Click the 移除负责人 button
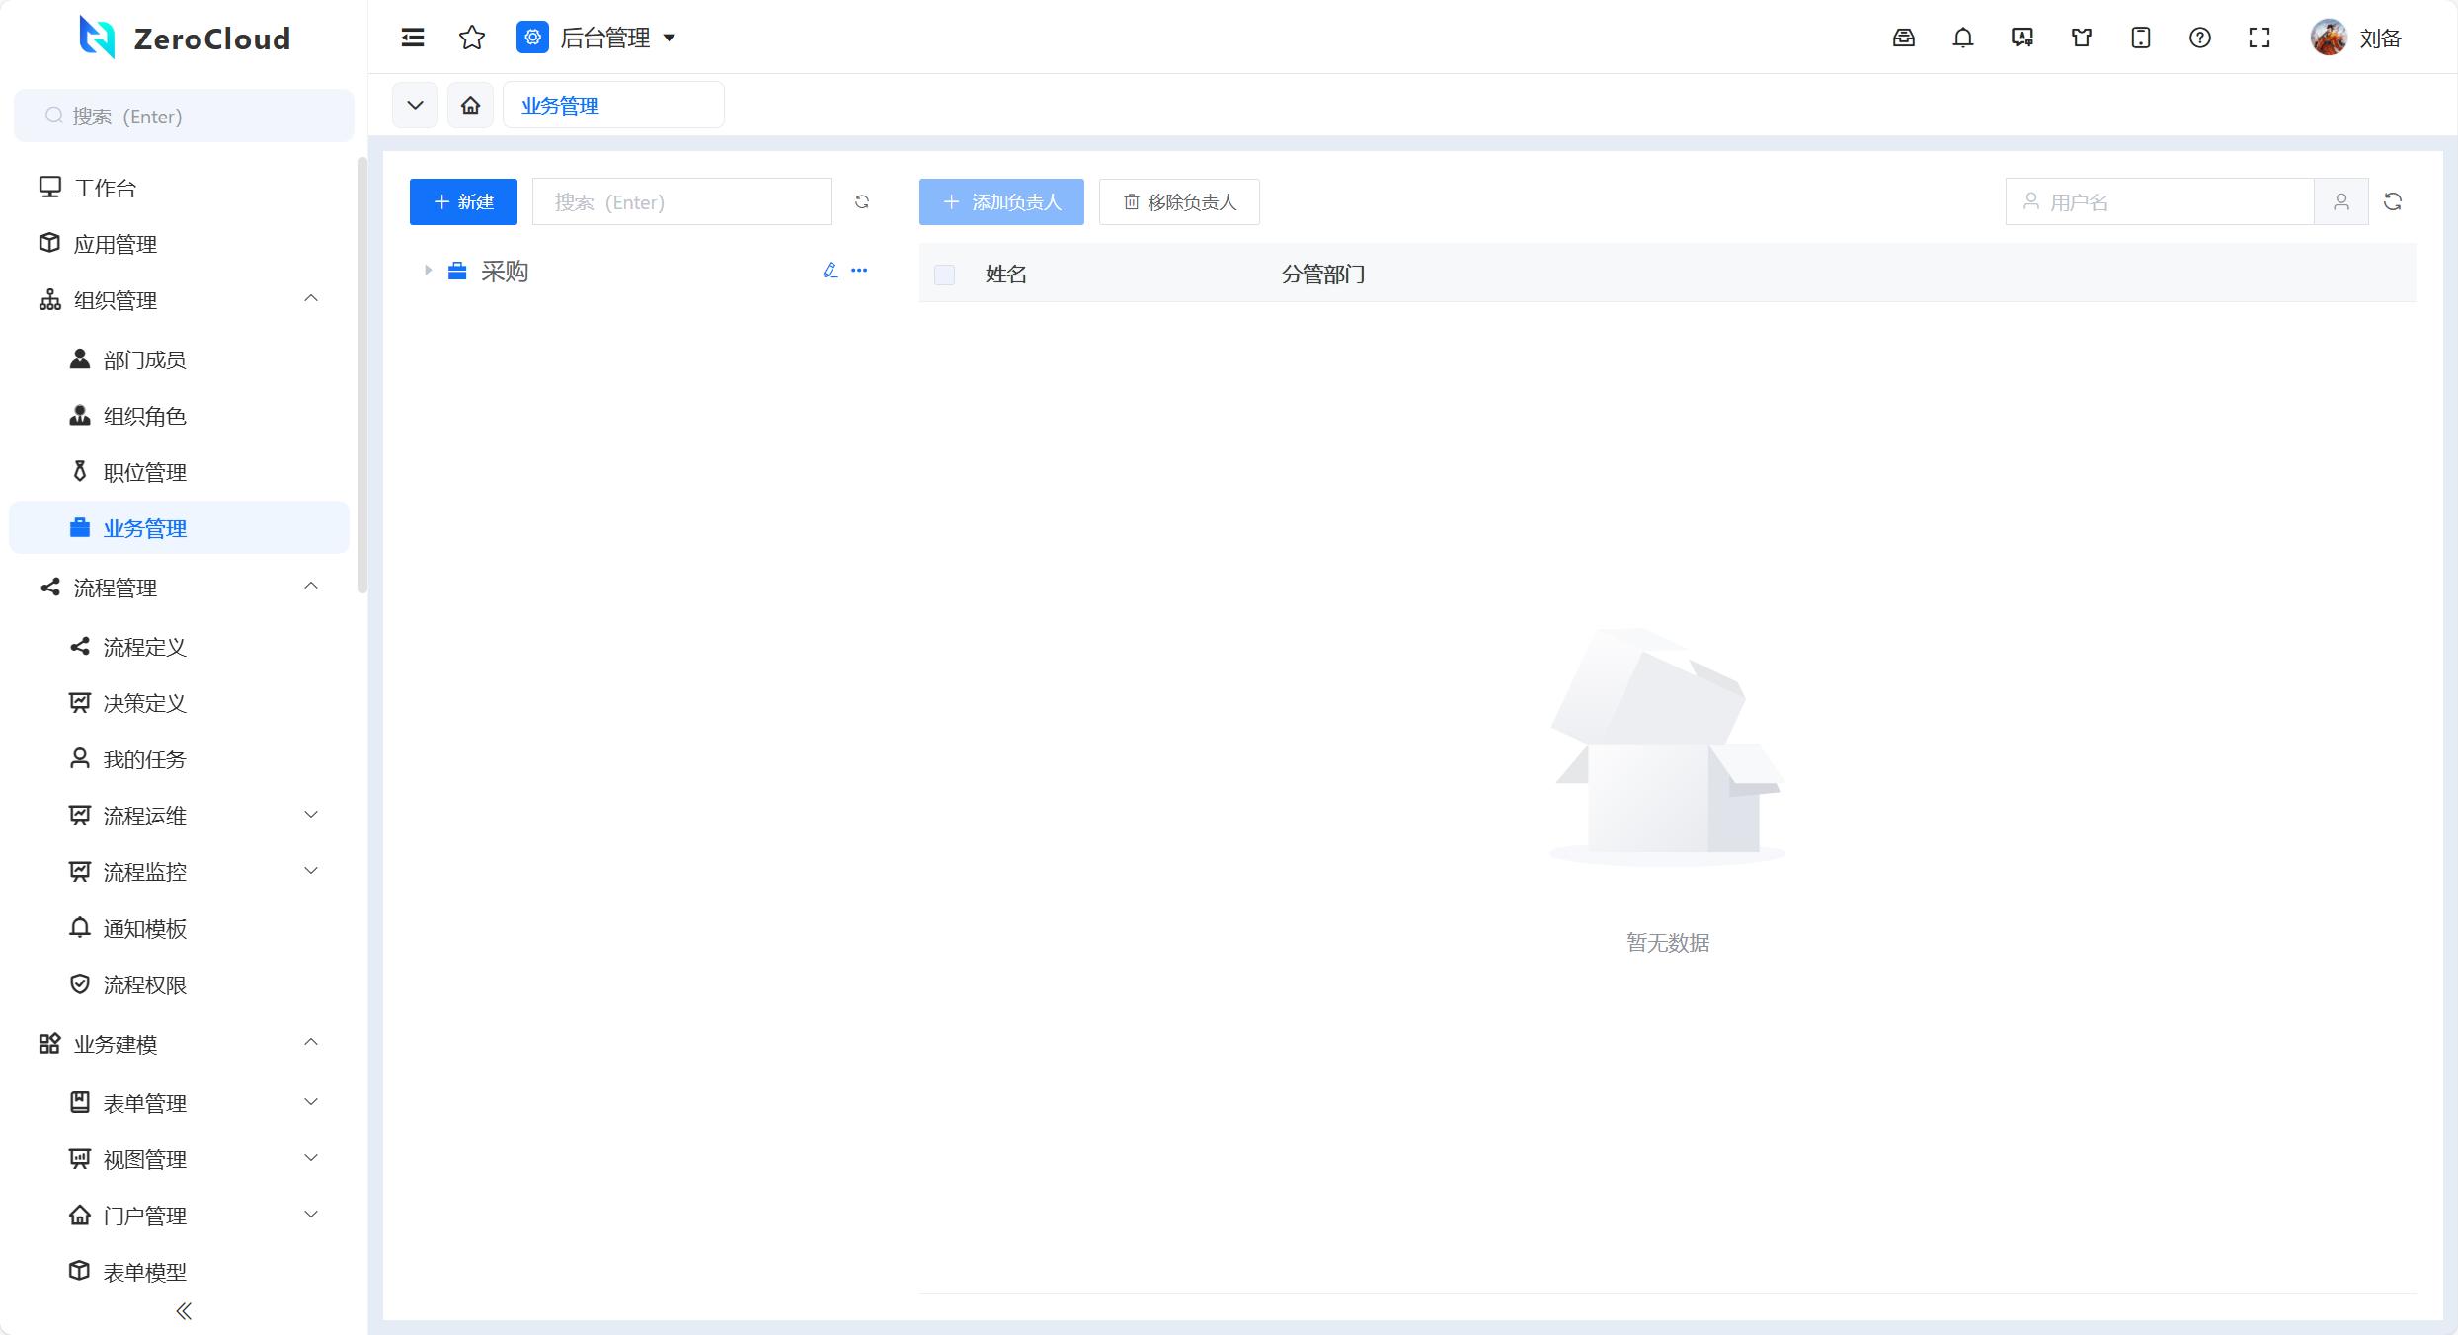2458x1335 pixels. [1179, 201]
